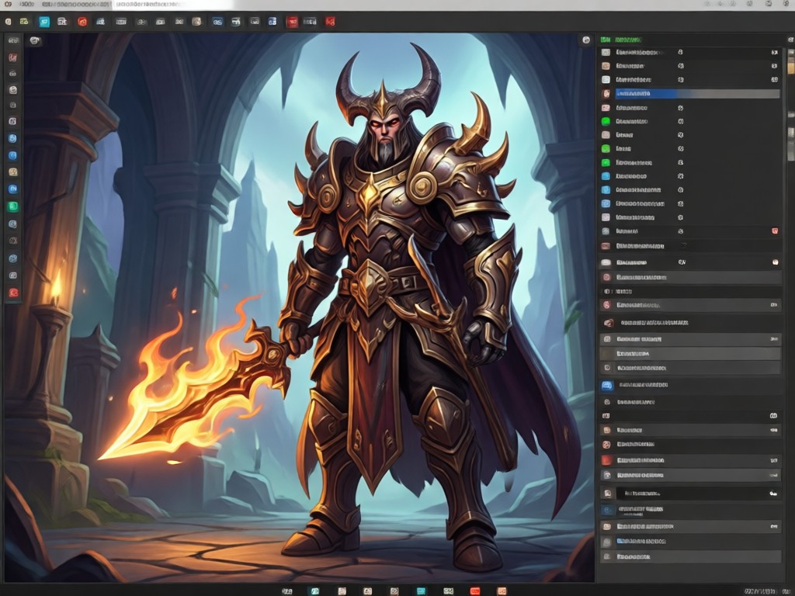
Task: Toggle the white round switch in the right panel
Action: pyautogui.click(x=776, y=262)
